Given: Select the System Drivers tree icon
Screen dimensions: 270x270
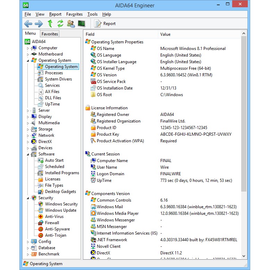Looking at the screenshot, I should [41, 79].
